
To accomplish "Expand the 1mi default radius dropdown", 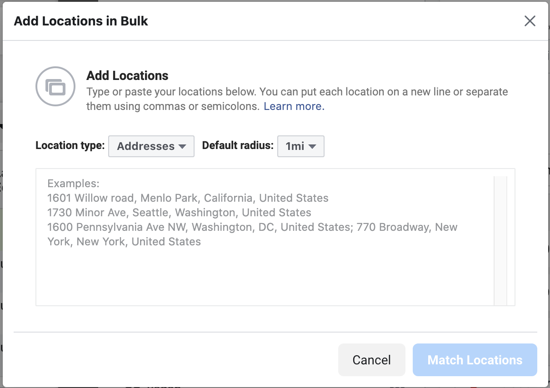I will [x=301, y=146].
